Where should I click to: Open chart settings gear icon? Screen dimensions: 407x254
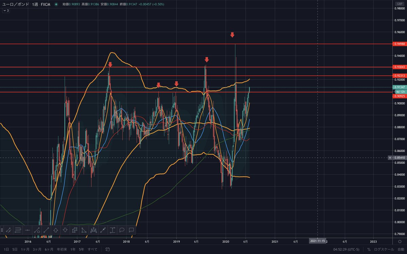coord(400,241)
